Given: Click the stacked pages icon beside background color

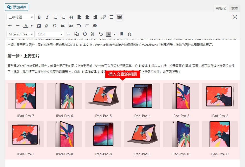Looking at the screenshot, I should [x=121, y=34].
